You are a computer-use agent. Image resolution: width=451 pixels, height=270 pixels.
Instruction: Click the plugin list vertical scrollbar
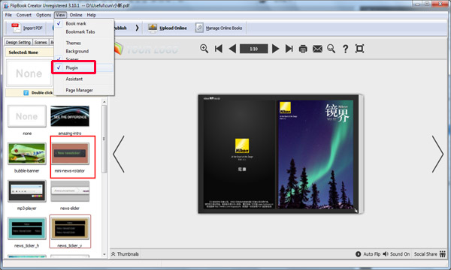104,139
